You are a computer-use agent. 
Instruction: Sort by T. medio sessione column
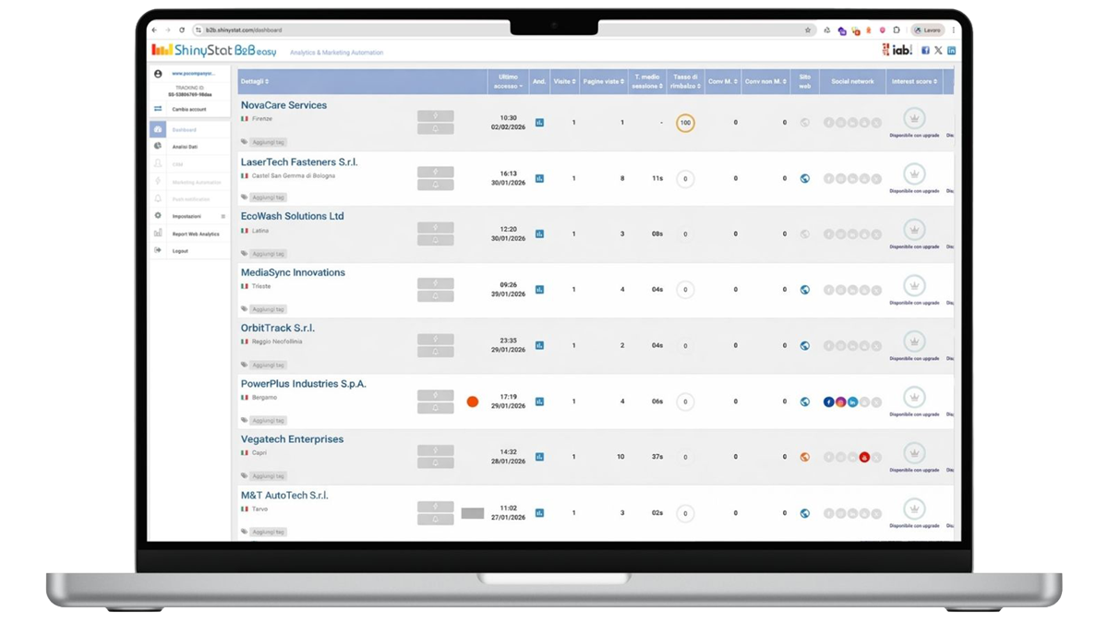click(x=647, y=81)
